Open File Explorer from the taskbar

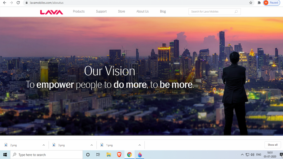tap(108, 155)
